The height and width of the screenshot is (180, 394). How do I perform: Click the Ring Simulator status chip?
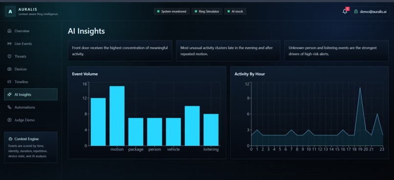(x=207, y=12)
